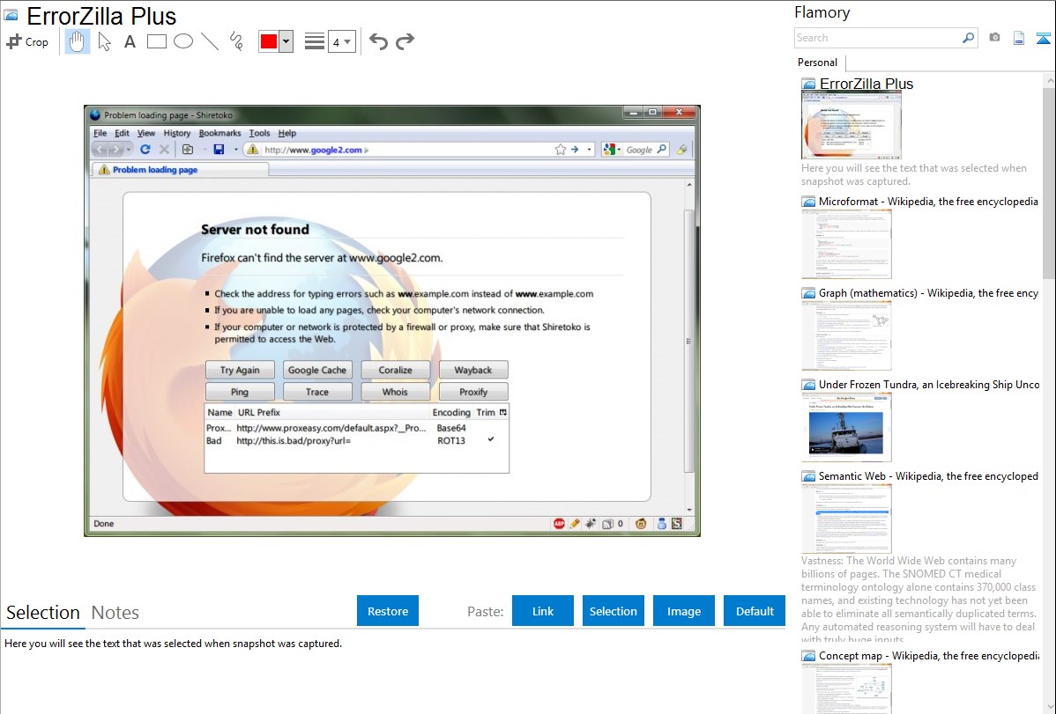
Task: Click the red color swatch
Action: coord(269,41)
